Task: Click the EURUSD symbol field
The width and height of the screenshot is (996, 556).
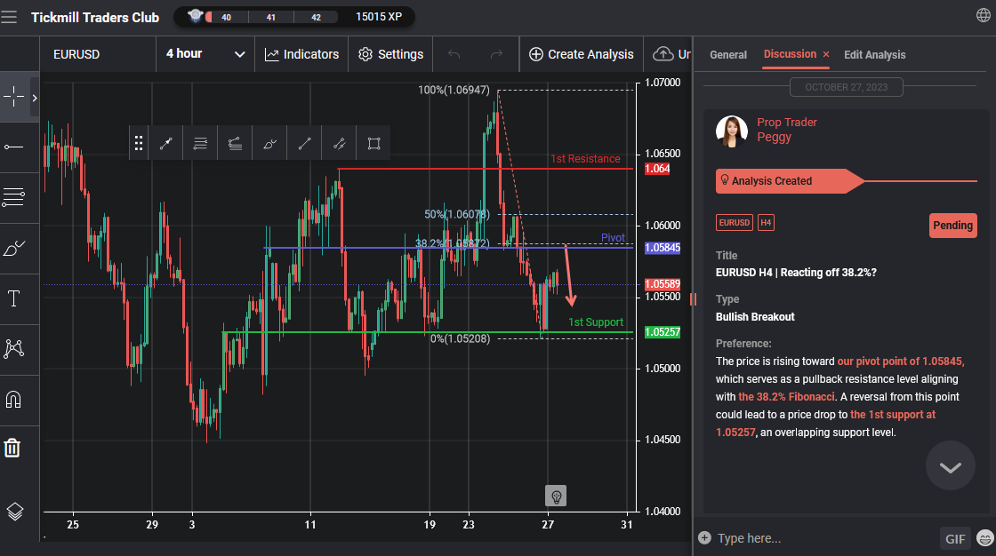Action: [98, 54]
